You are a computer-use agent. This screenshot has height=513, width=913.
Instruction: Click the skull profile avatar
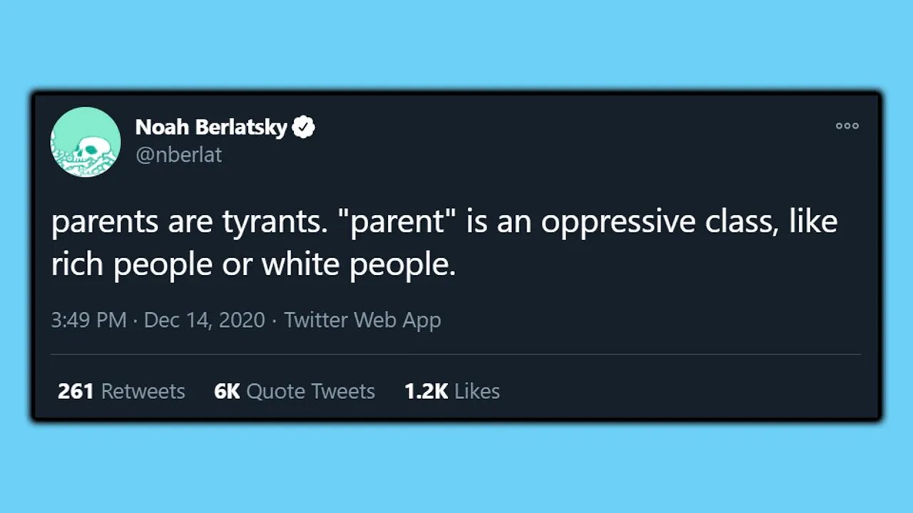pyautogui.click(x=86, y=142)
